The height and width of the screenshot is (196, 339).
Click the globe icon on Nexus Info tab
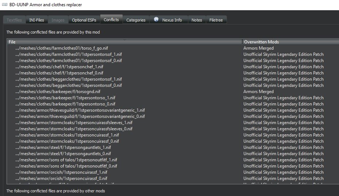156,19
